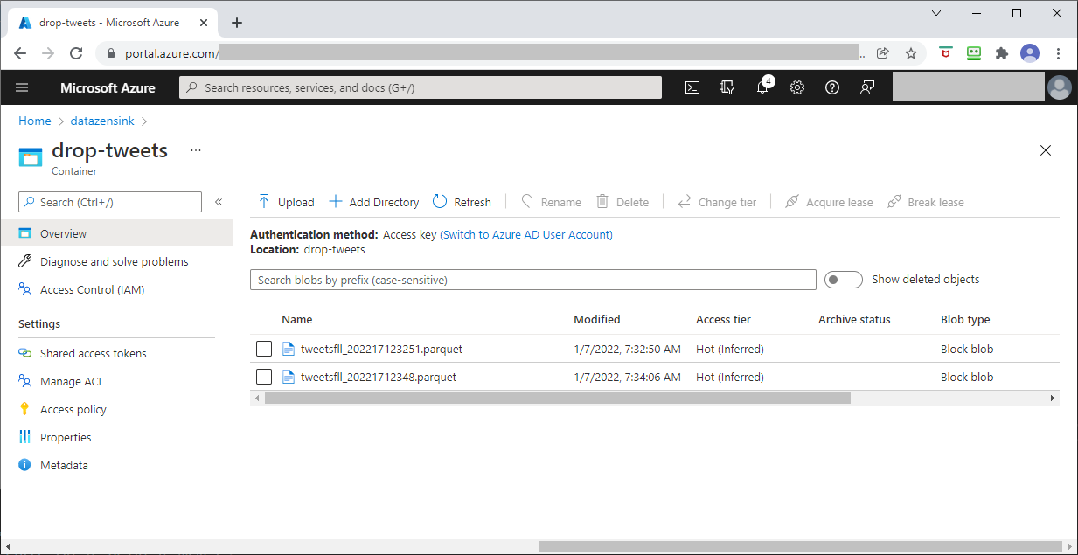The image size is (1078, 555).
Task: Select checkbox for tweetsfll_20221712348.parquet
Action: point(264,377)
